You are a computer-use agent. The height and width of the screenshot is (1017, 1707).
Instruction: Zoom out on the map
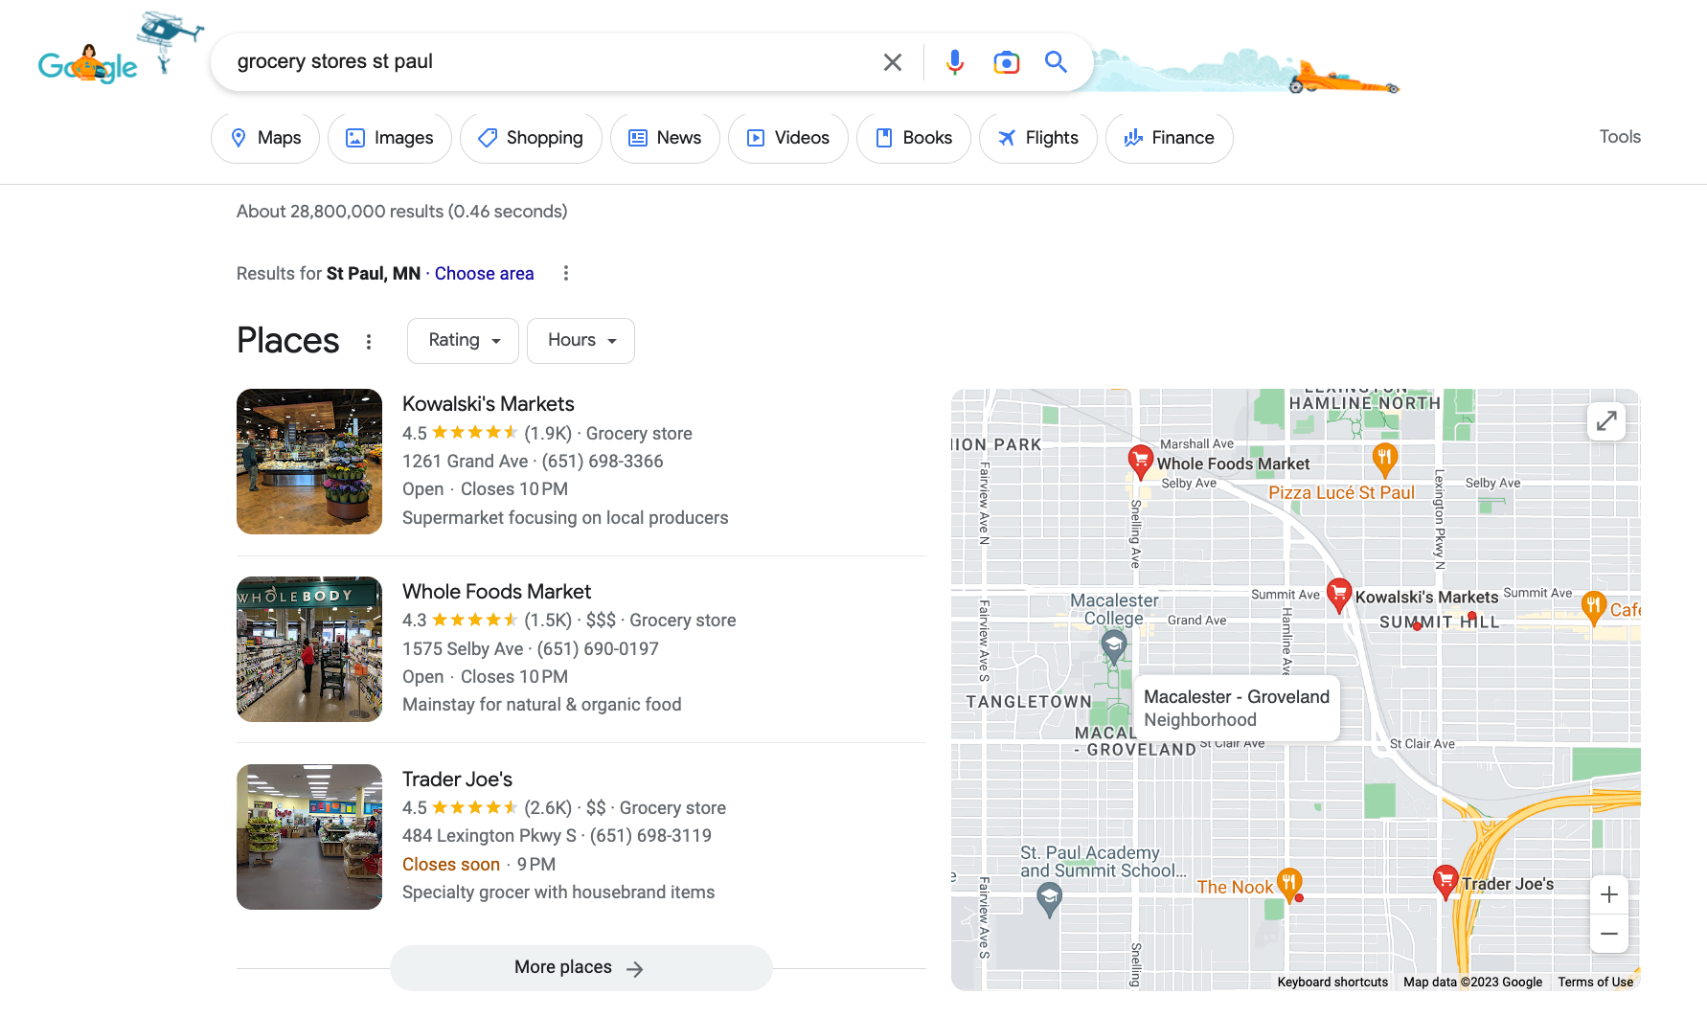[x=1609, y=934]
